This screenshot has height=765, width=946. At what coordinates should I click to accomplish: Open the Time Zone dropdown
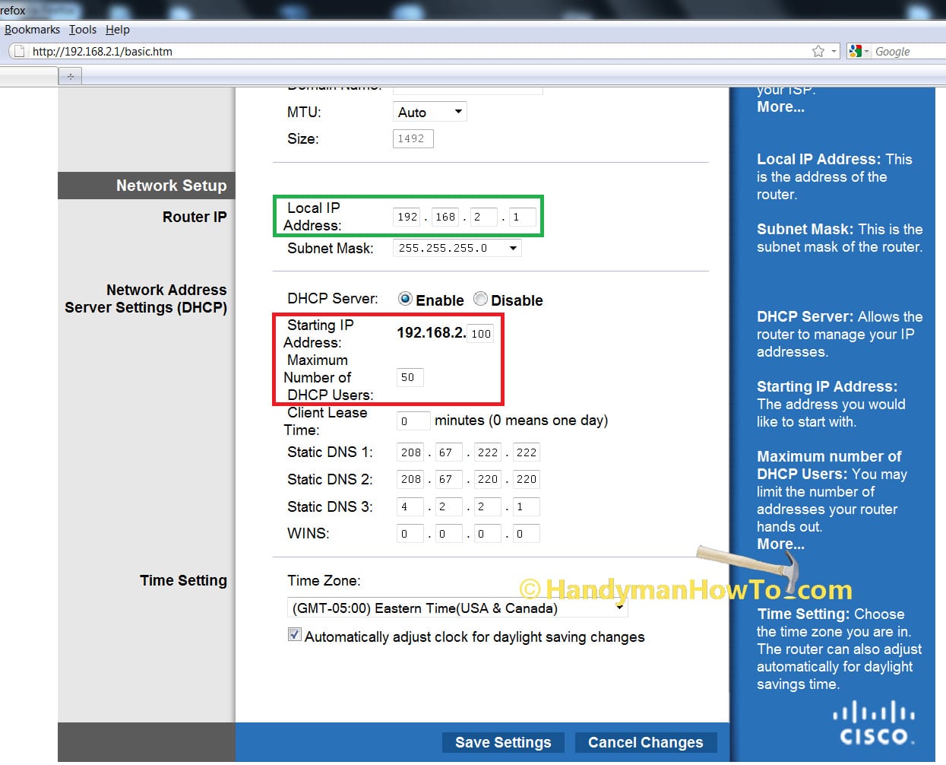click(457, 608)
